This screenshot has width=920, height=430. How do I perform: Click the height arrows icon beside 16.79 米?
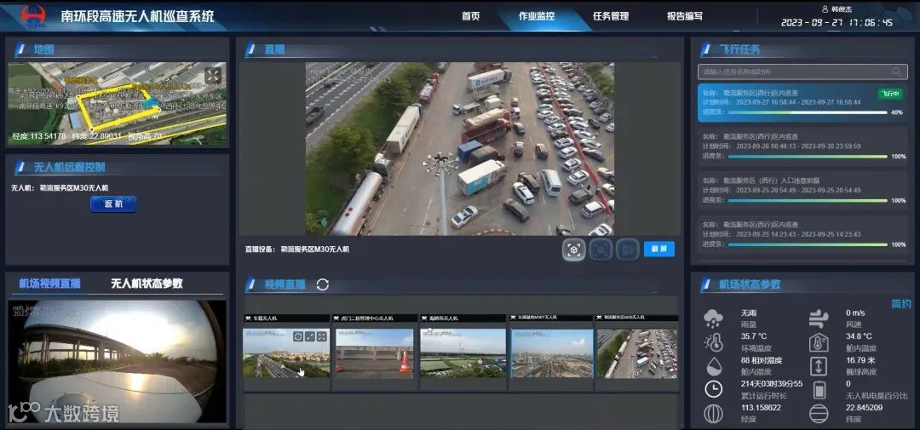coord(819,366)
